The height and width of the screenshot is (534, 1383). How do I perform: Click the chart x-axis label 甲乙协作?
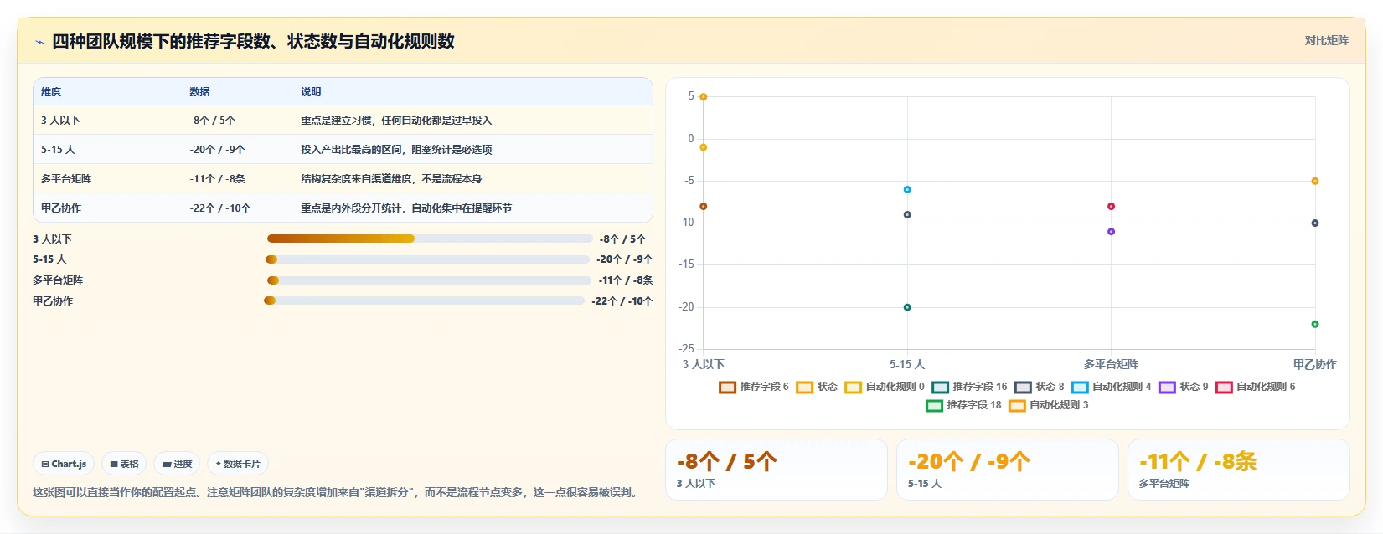coord(1315,365)
